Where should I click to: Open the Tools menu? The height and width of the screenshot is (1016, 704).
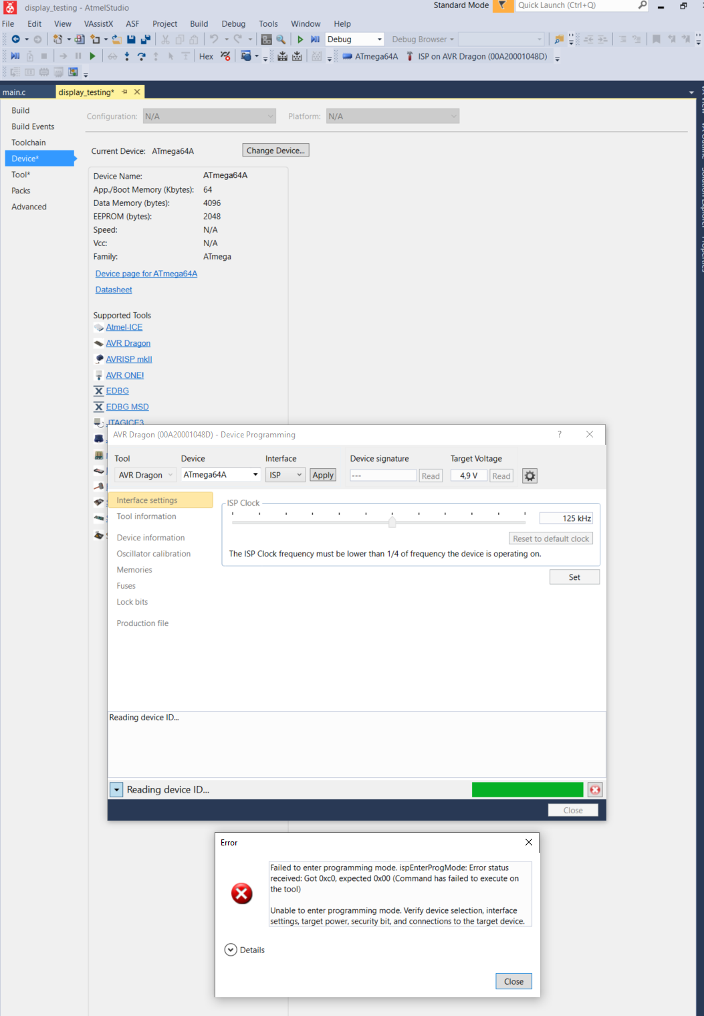tap(268, 23)
